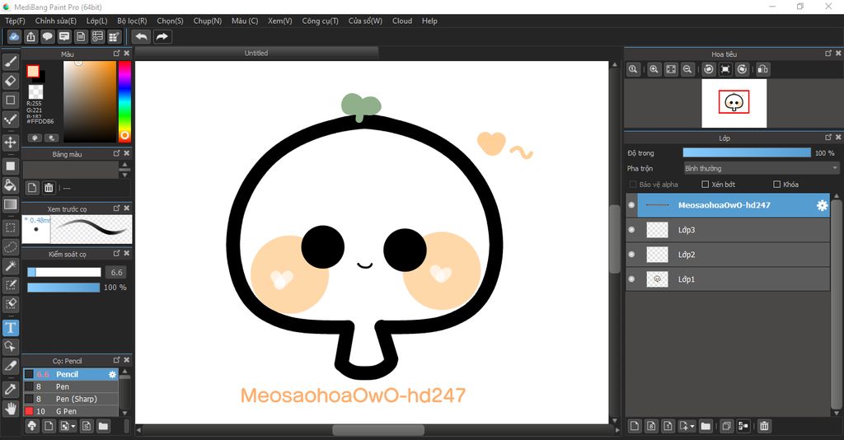
Task: Switch to the Untitled canvas tab
Action: coord(256,53)
